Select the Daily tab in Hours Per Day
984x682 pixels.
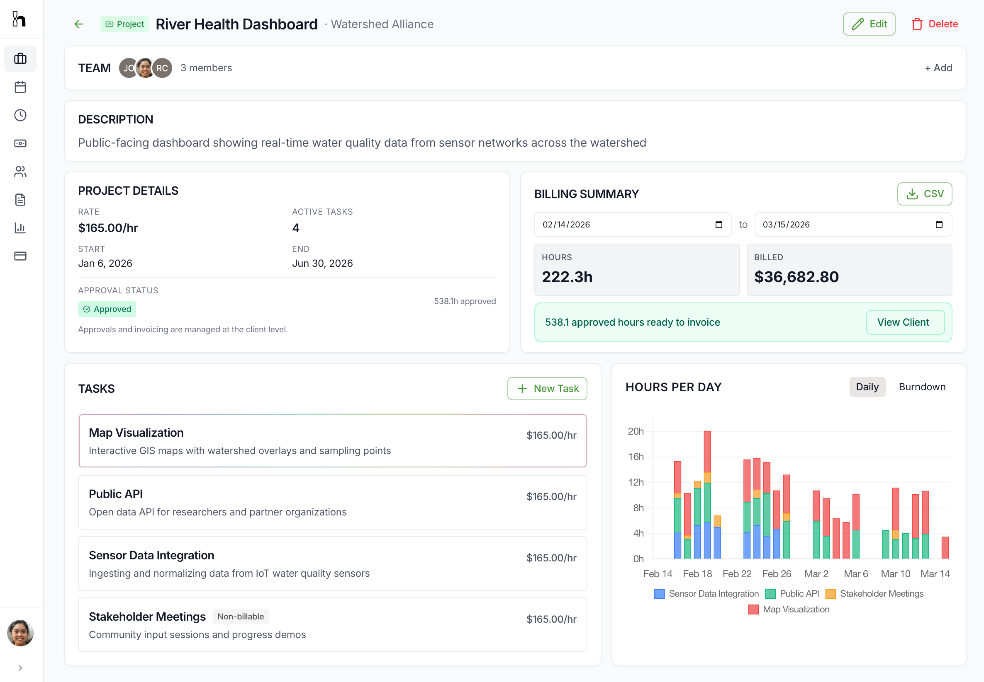click(x=867, y=387)
